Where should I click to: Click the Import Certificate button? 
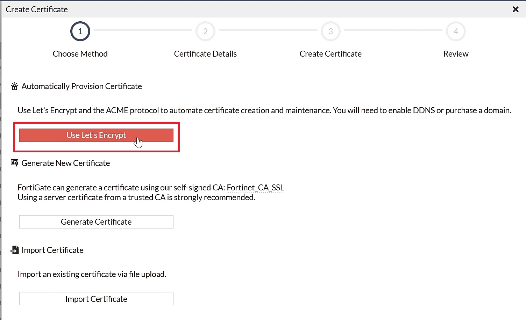click(96, 299)
